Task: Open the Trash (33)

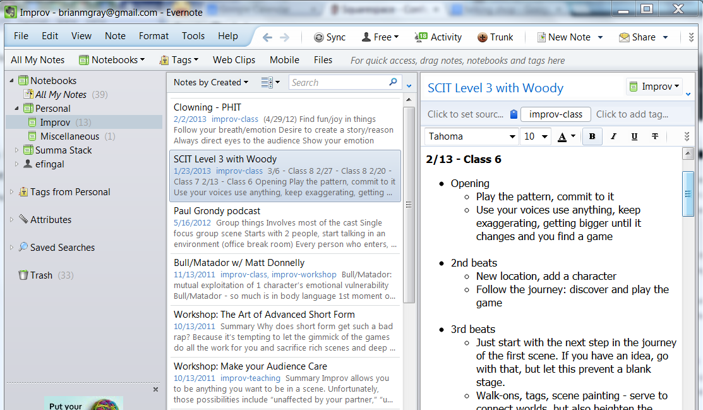Action: tap(45, 275)
